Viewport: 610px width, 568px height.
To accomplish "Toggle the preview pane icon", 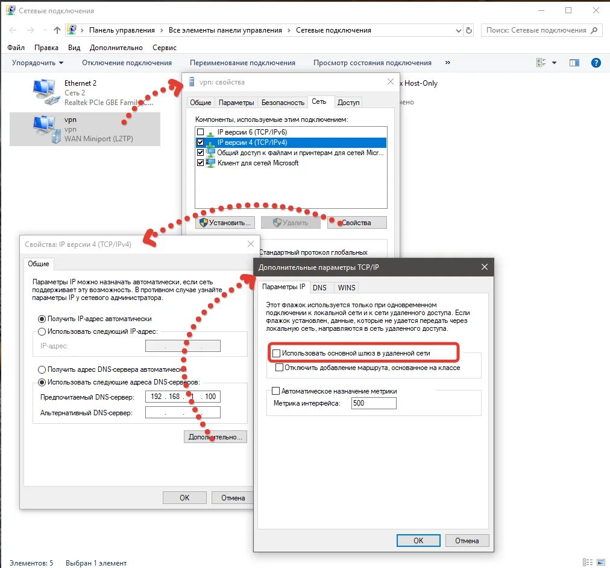I will click(574, 63).
